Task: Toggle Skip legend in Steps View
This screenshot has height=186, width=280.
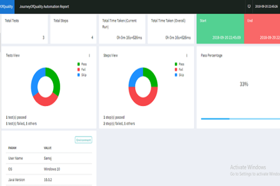Action: [180, 75]
